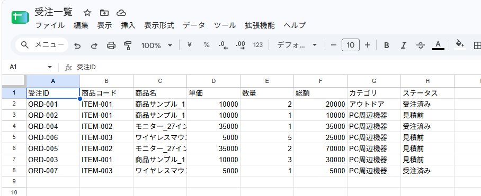The height and width of the screenshot is (196, 481).
Task: Click the undo arrow icon
Action: pyautogui.click(x=78, y=45)
